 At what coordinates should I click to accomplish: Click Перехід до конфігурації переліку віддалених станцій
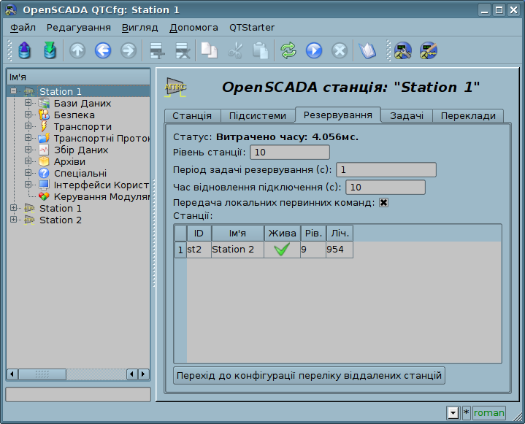[x=309, y=375]
